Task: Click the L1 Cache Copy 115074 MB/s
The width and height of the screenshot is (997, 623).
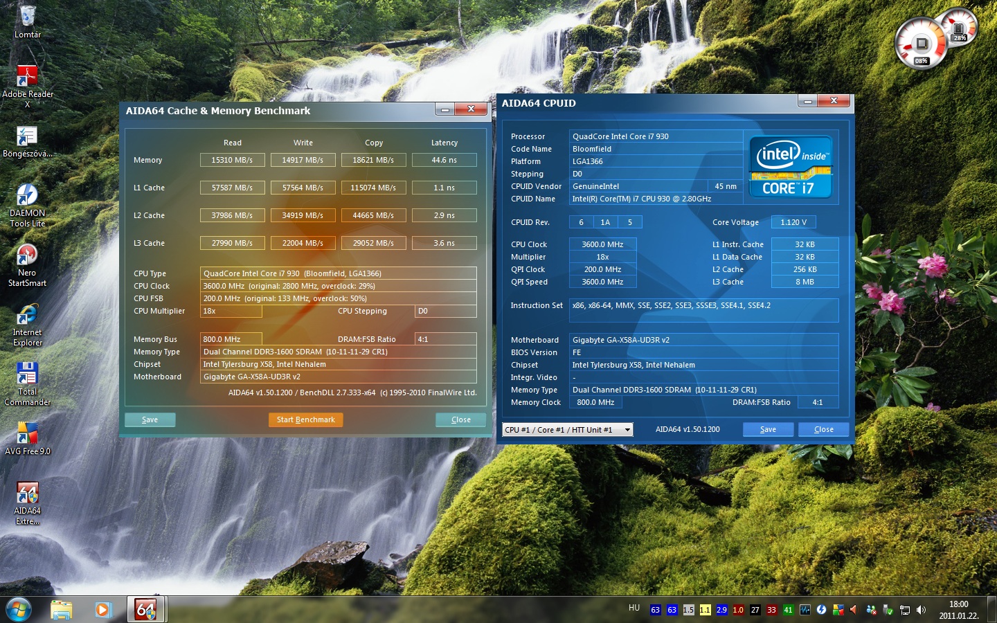Action: 373,188
